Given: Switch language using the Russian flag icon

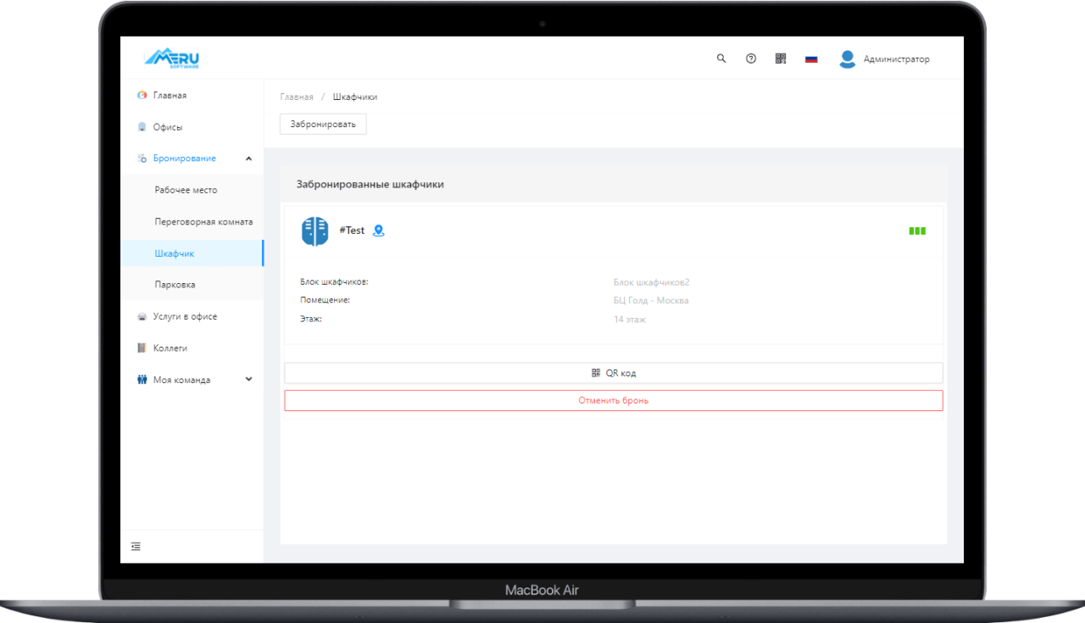Looking at the screenshot, I should (x=811, y=59).
